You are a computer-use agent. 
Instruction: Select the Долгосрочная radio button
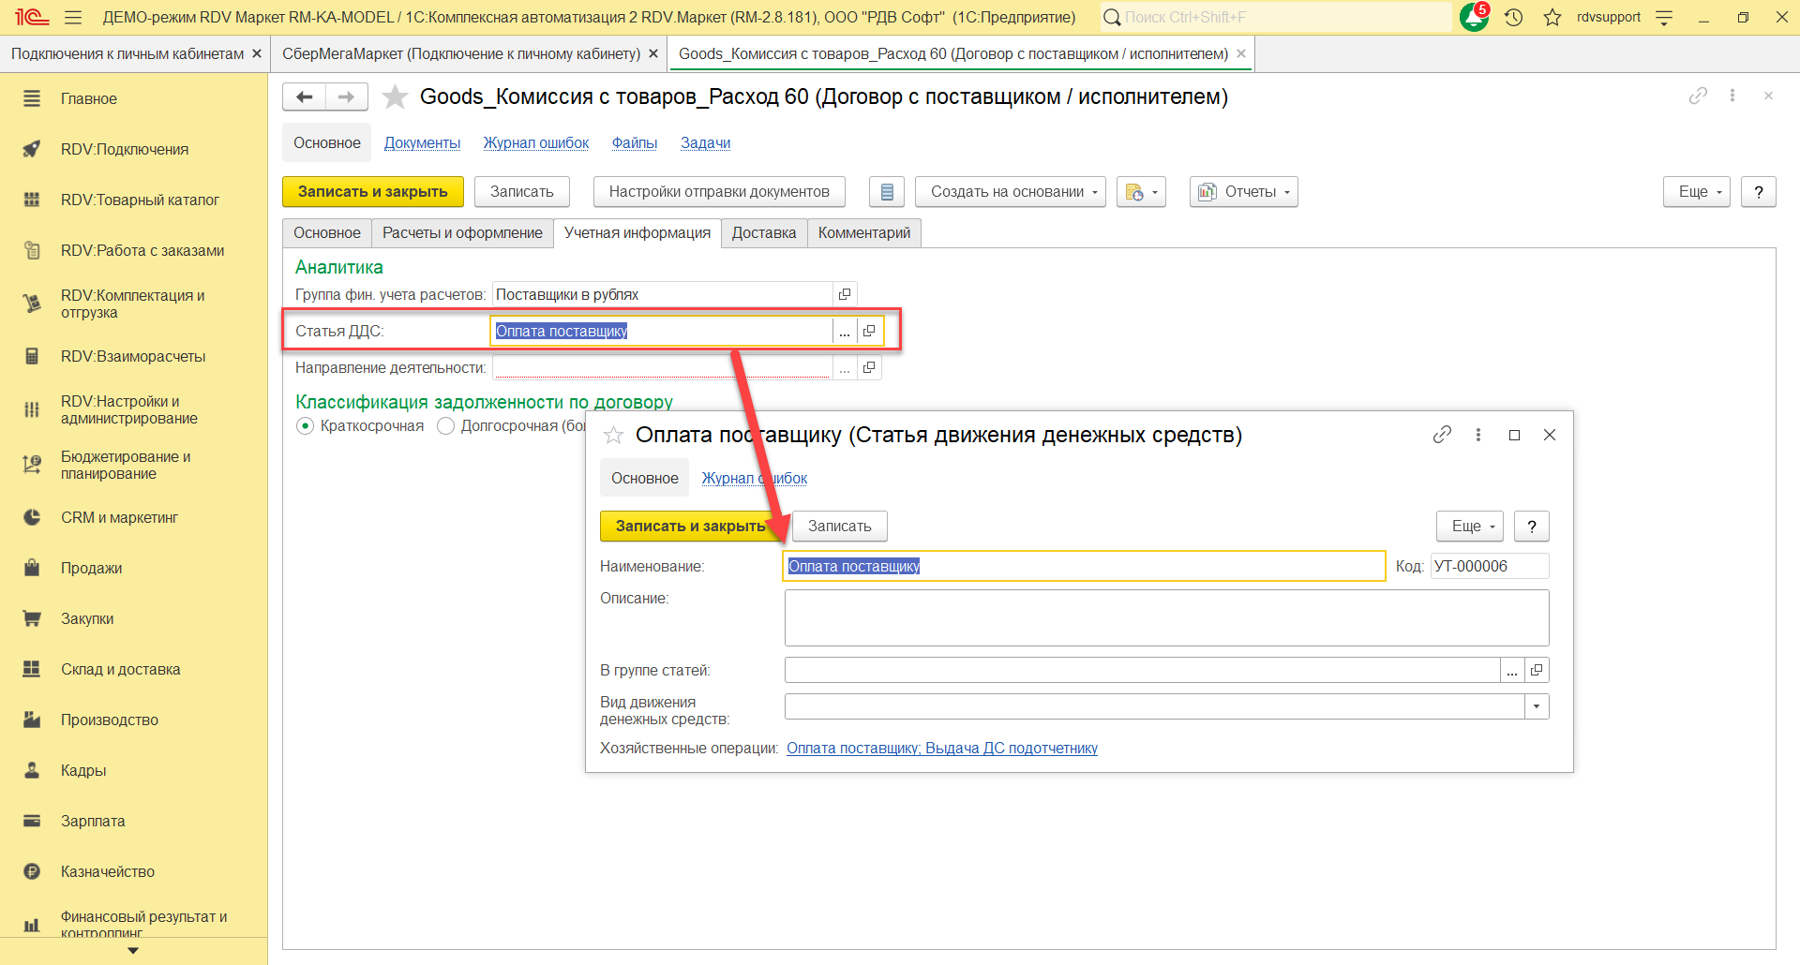(446, 426)
